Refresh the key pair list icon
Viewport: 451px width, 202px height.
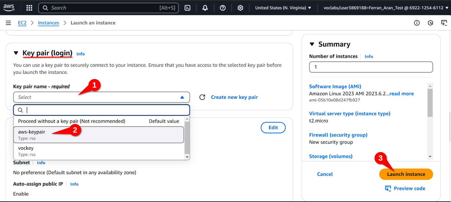[x=202, y=97]
